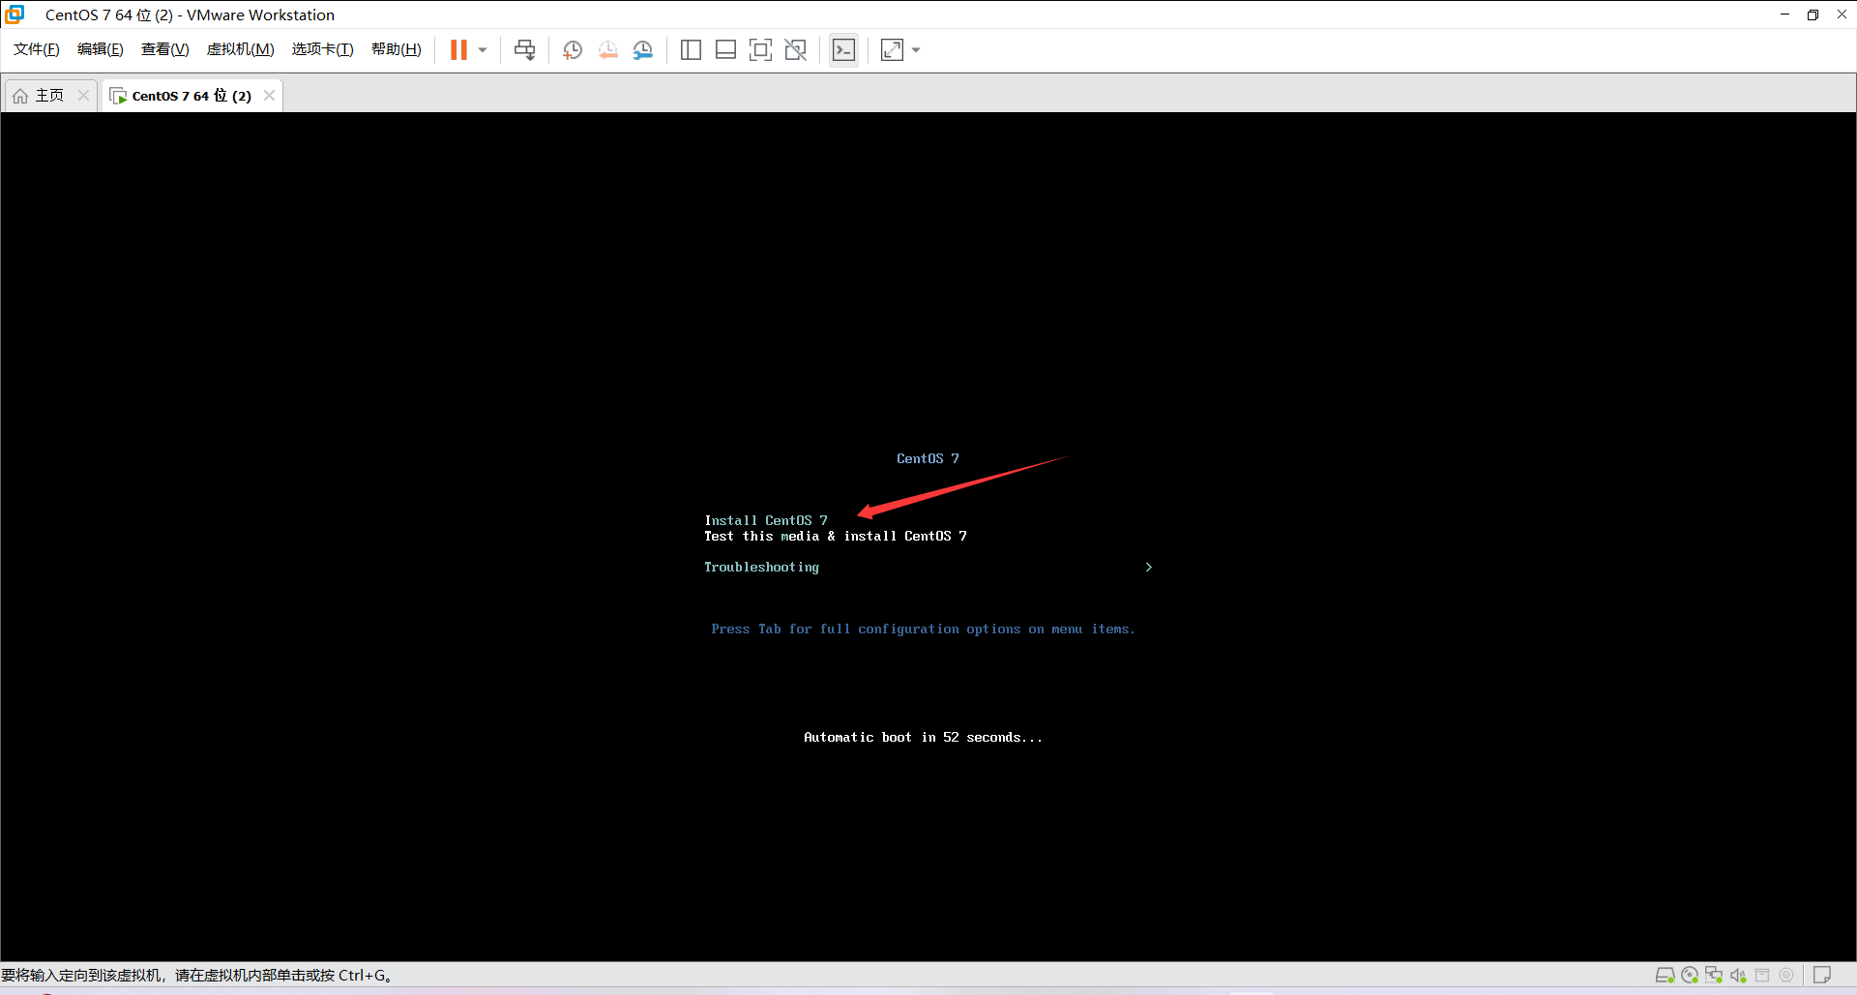1857x995 pixels.
Task: Minimize the VMware Workstation window
Action: [x=1784, y=15]
